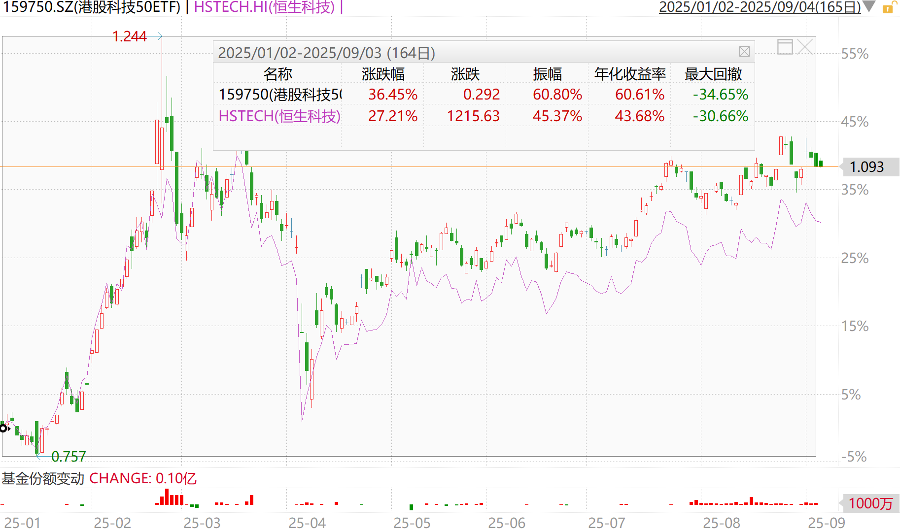The image size is (900, 531).
Task: Click the orange horizontal price line
Action: click(419, 167)
